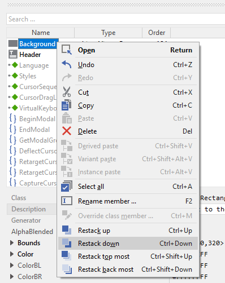Choose Open from the context menu

click(x=128, y=50)
